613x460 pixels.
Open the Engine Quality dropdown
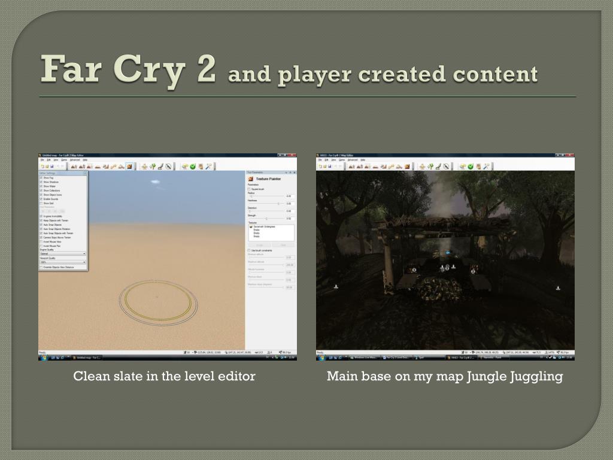pyautogui.click(x=63, y=253)
